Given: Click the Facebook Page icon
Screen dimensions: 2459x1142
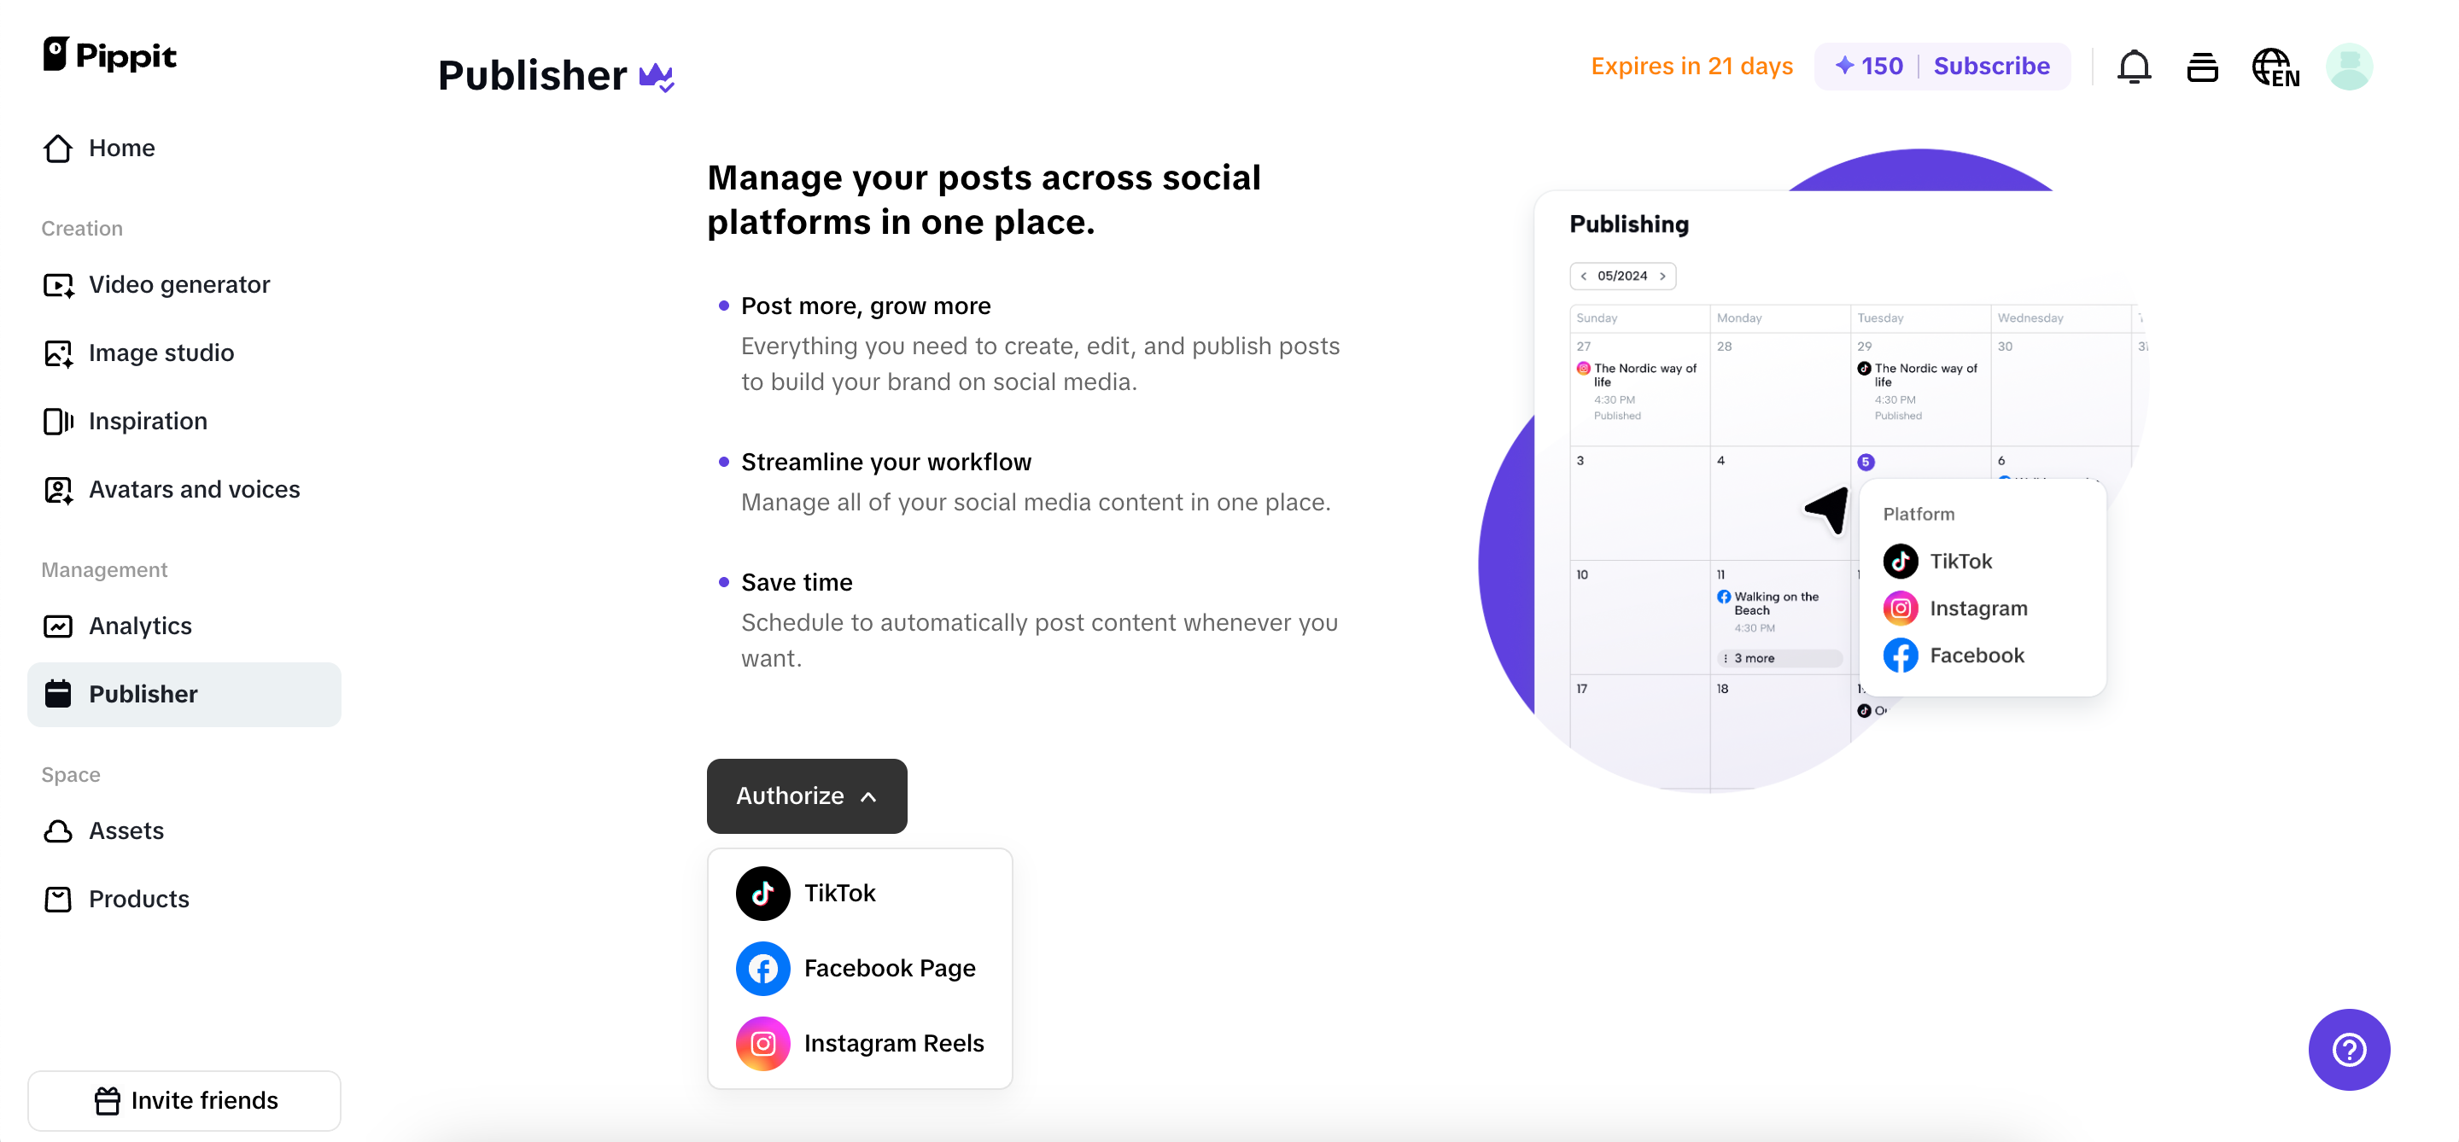Looking at the screenshot, I should [762, 969].
